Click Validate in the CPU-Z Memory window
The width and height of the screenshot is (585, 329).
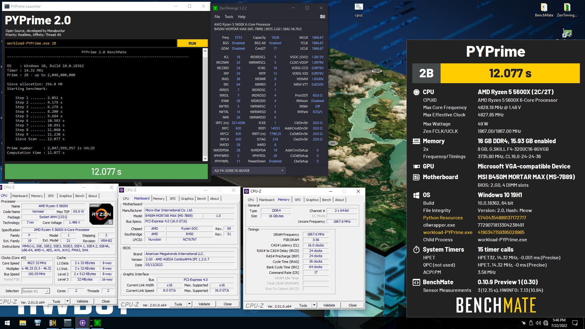(x=329, y=305)
